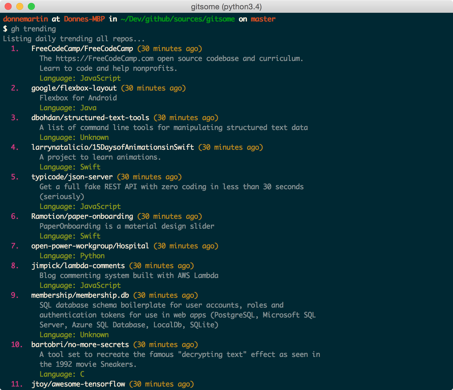This screenshot has height=390, width=453.
Task: Click 'Language: Swift' under paper-onboarding
Action: point(70,236)
